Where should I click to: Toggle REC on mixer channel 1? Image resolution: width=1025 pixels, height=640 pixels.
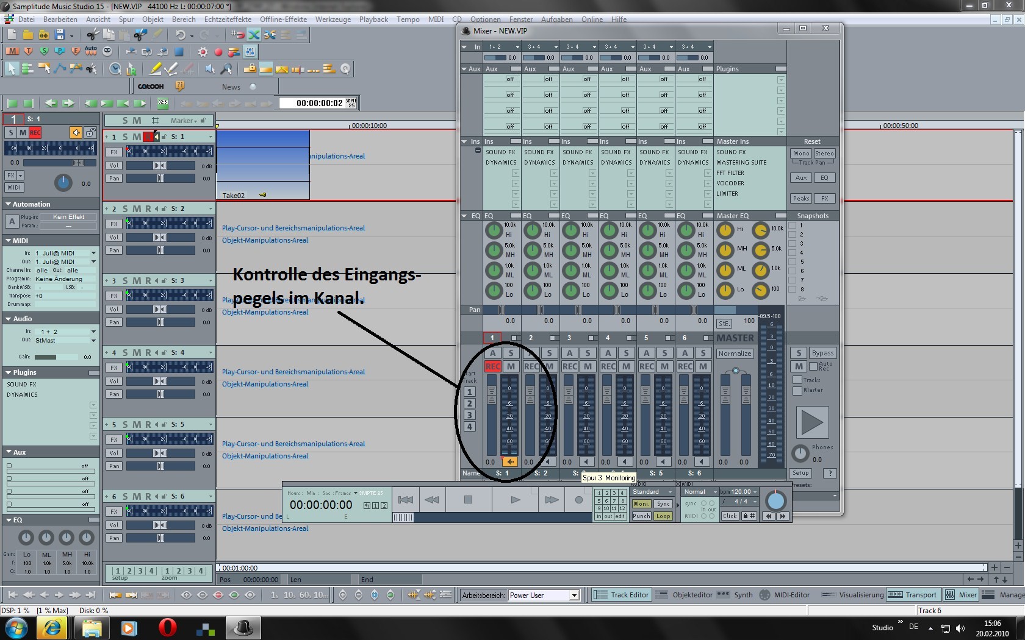pos(493,366)
